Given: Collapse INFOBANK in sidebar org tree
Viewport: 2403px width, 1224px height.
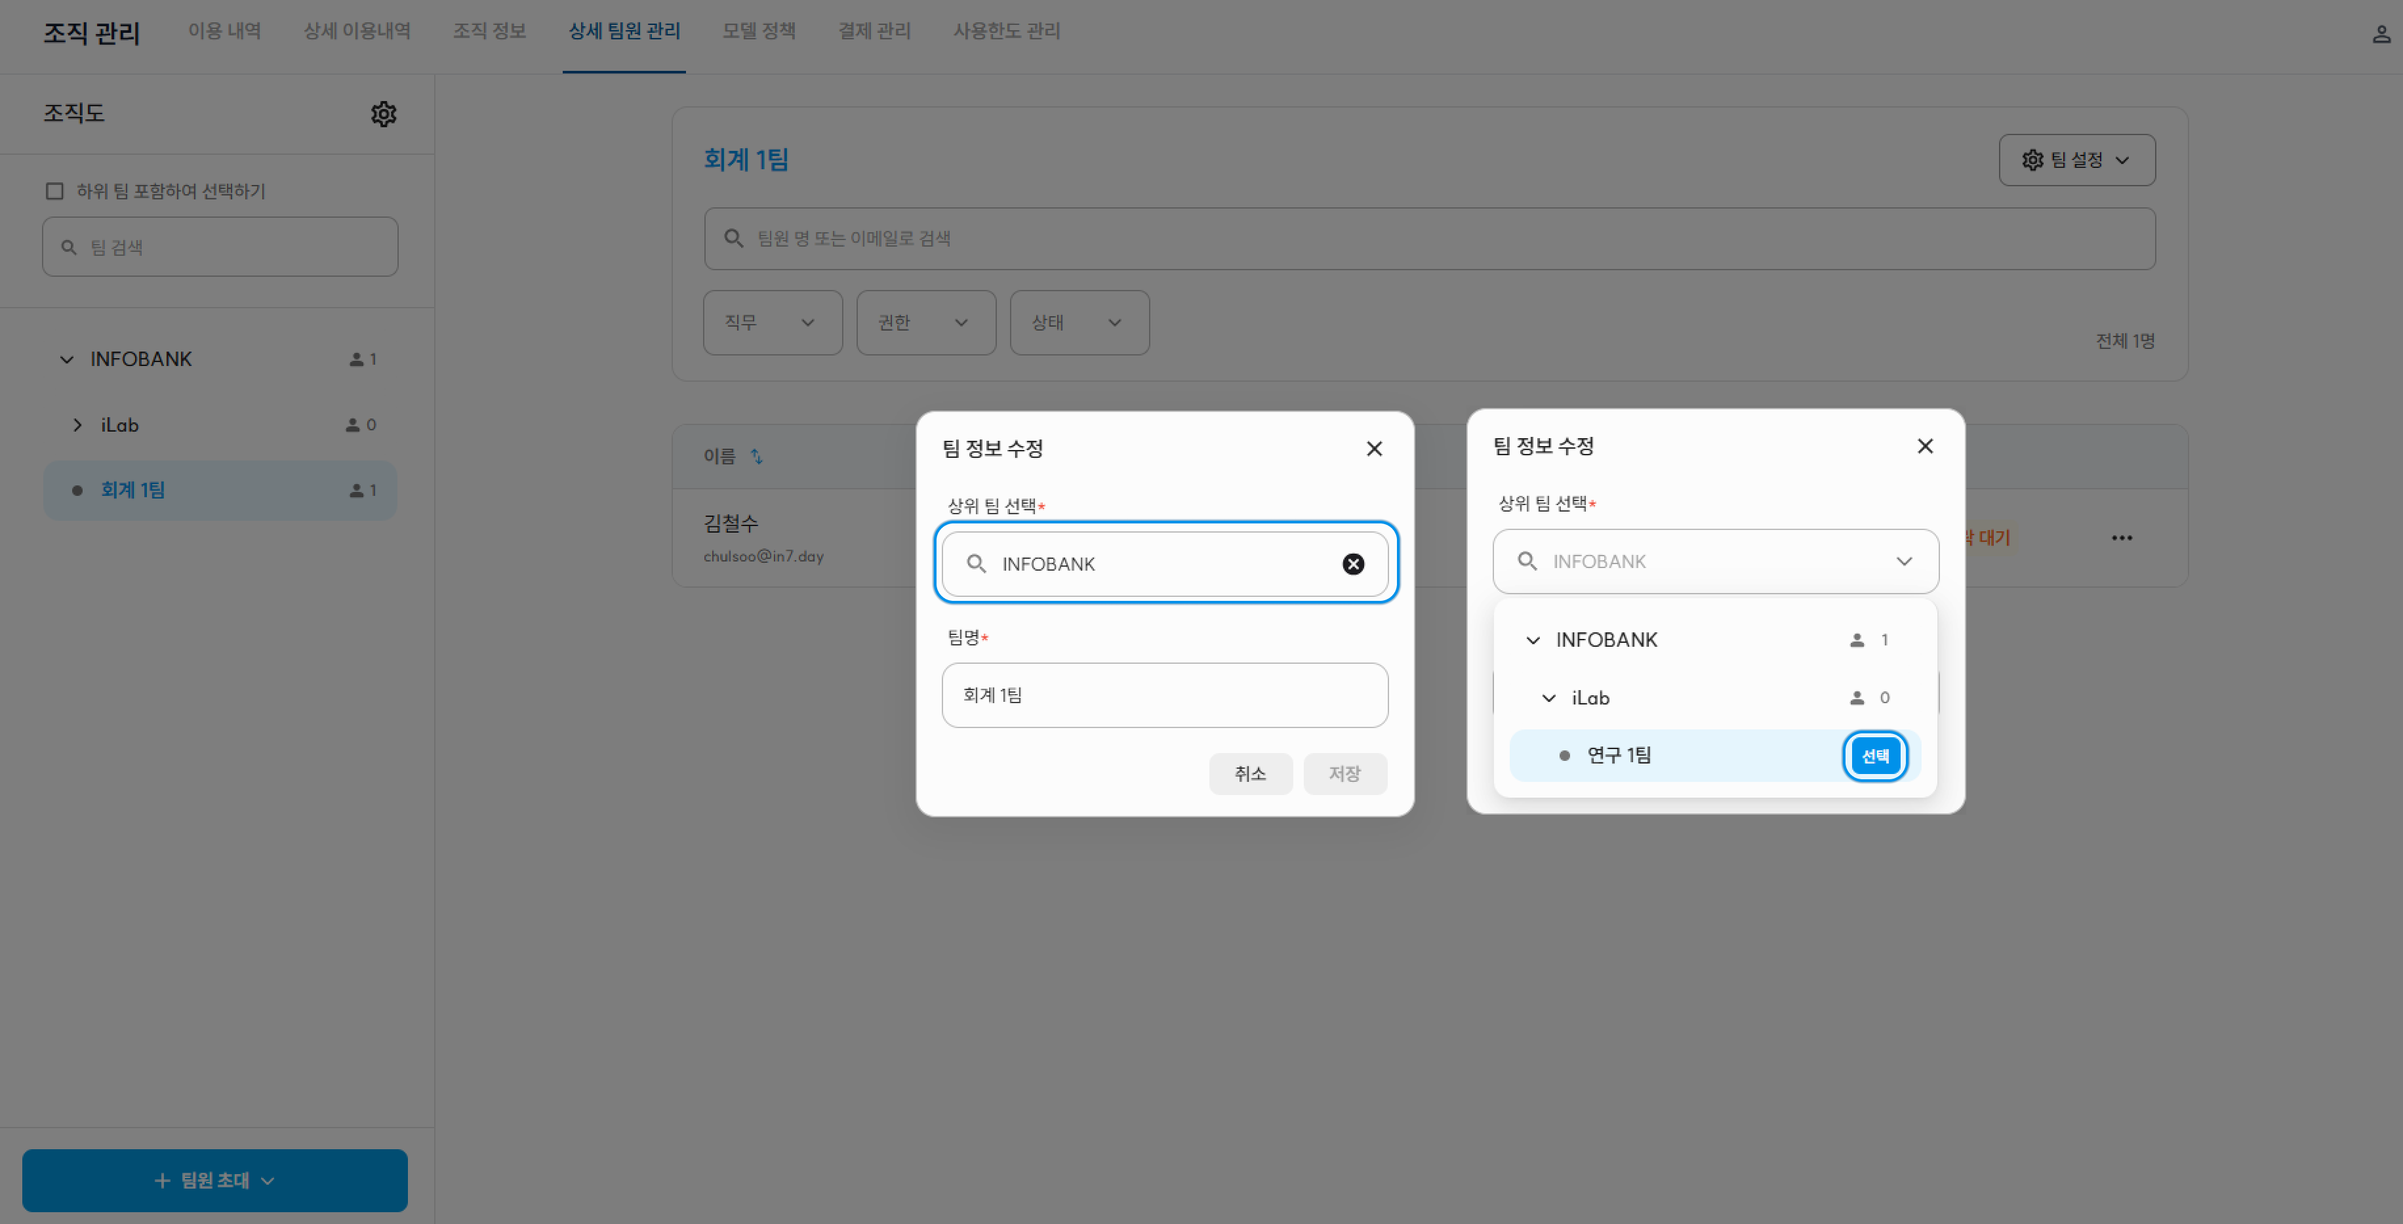Looking at the screenshot, I should click(x=66, y=359).
